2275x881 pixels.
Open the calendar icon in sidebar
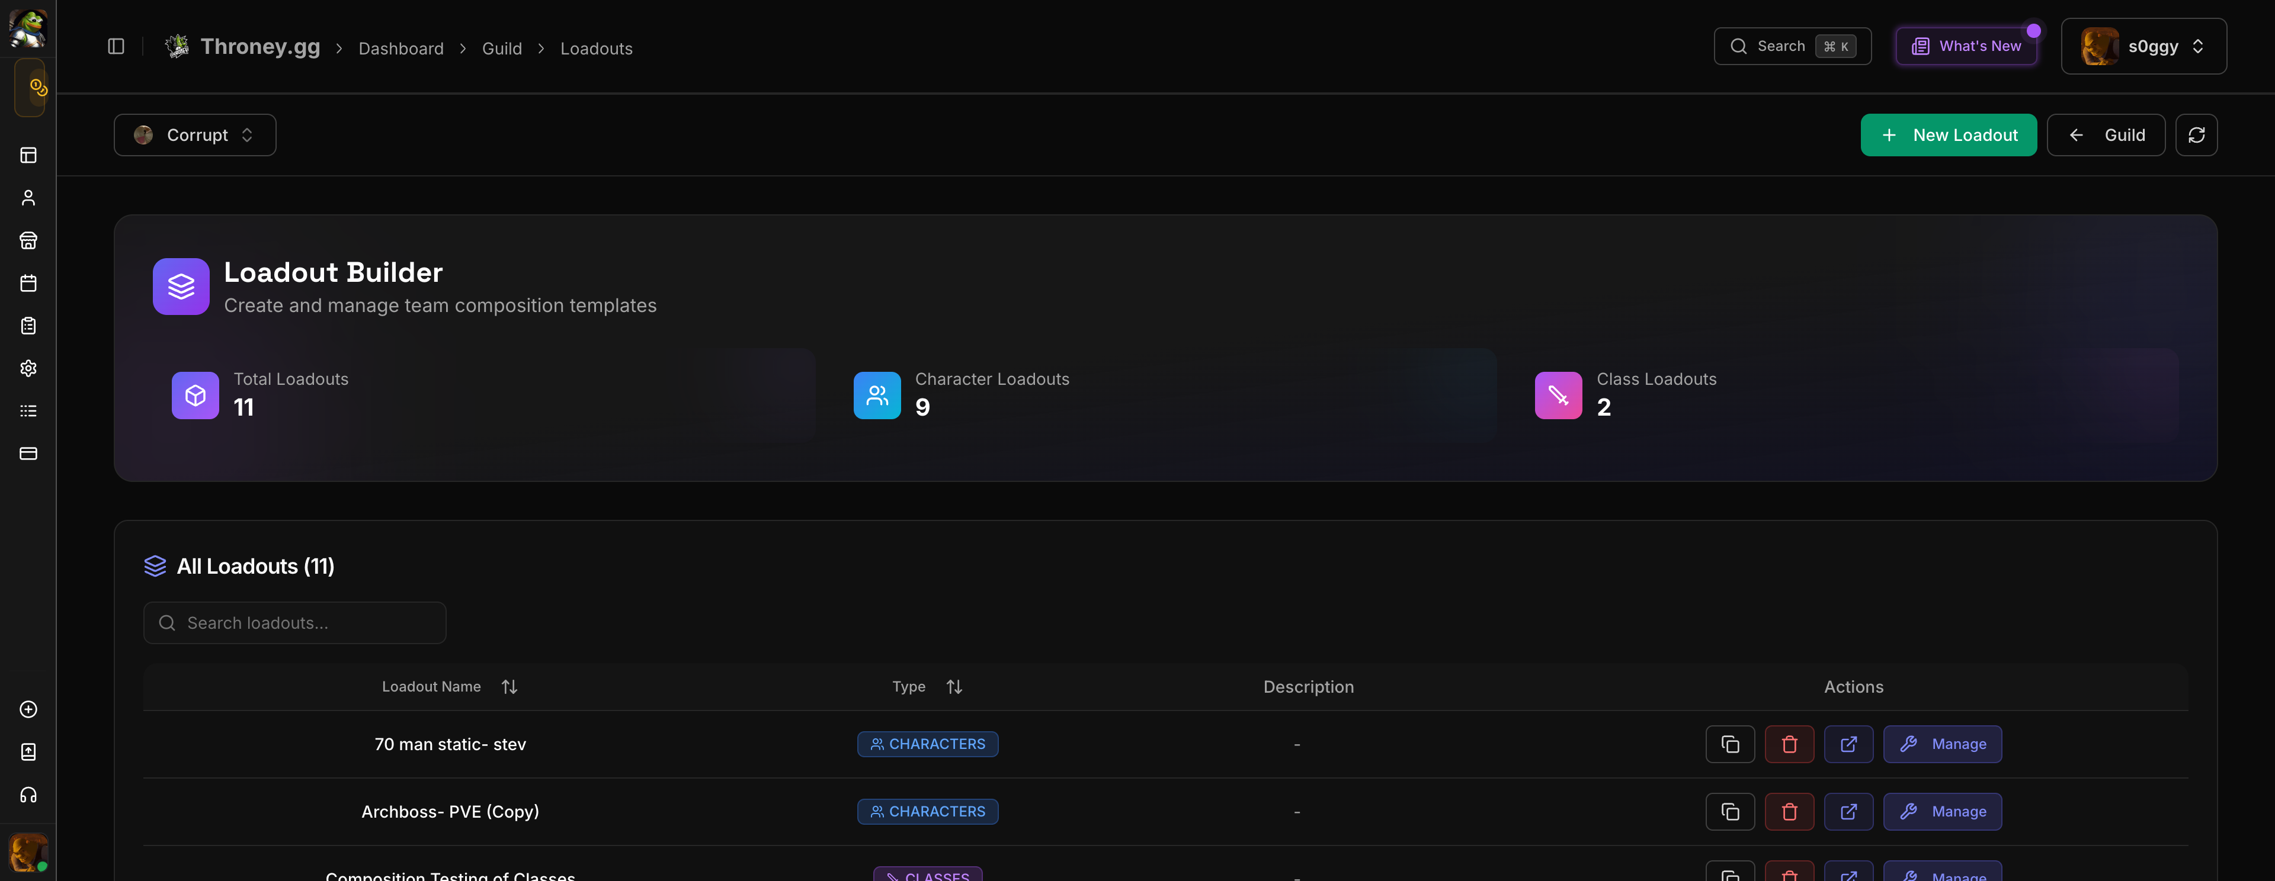(x=28, y=284)
